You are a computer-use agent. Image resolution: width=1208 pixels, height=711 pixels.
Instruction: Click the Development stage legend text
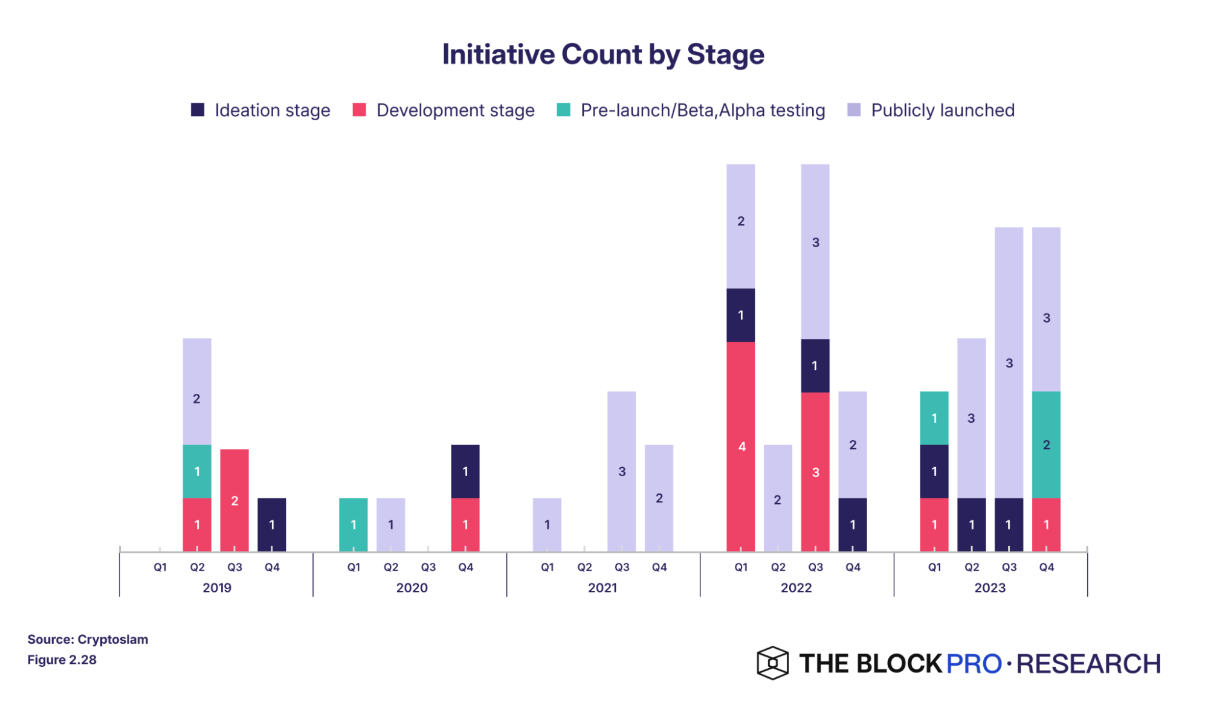point(455,110)
